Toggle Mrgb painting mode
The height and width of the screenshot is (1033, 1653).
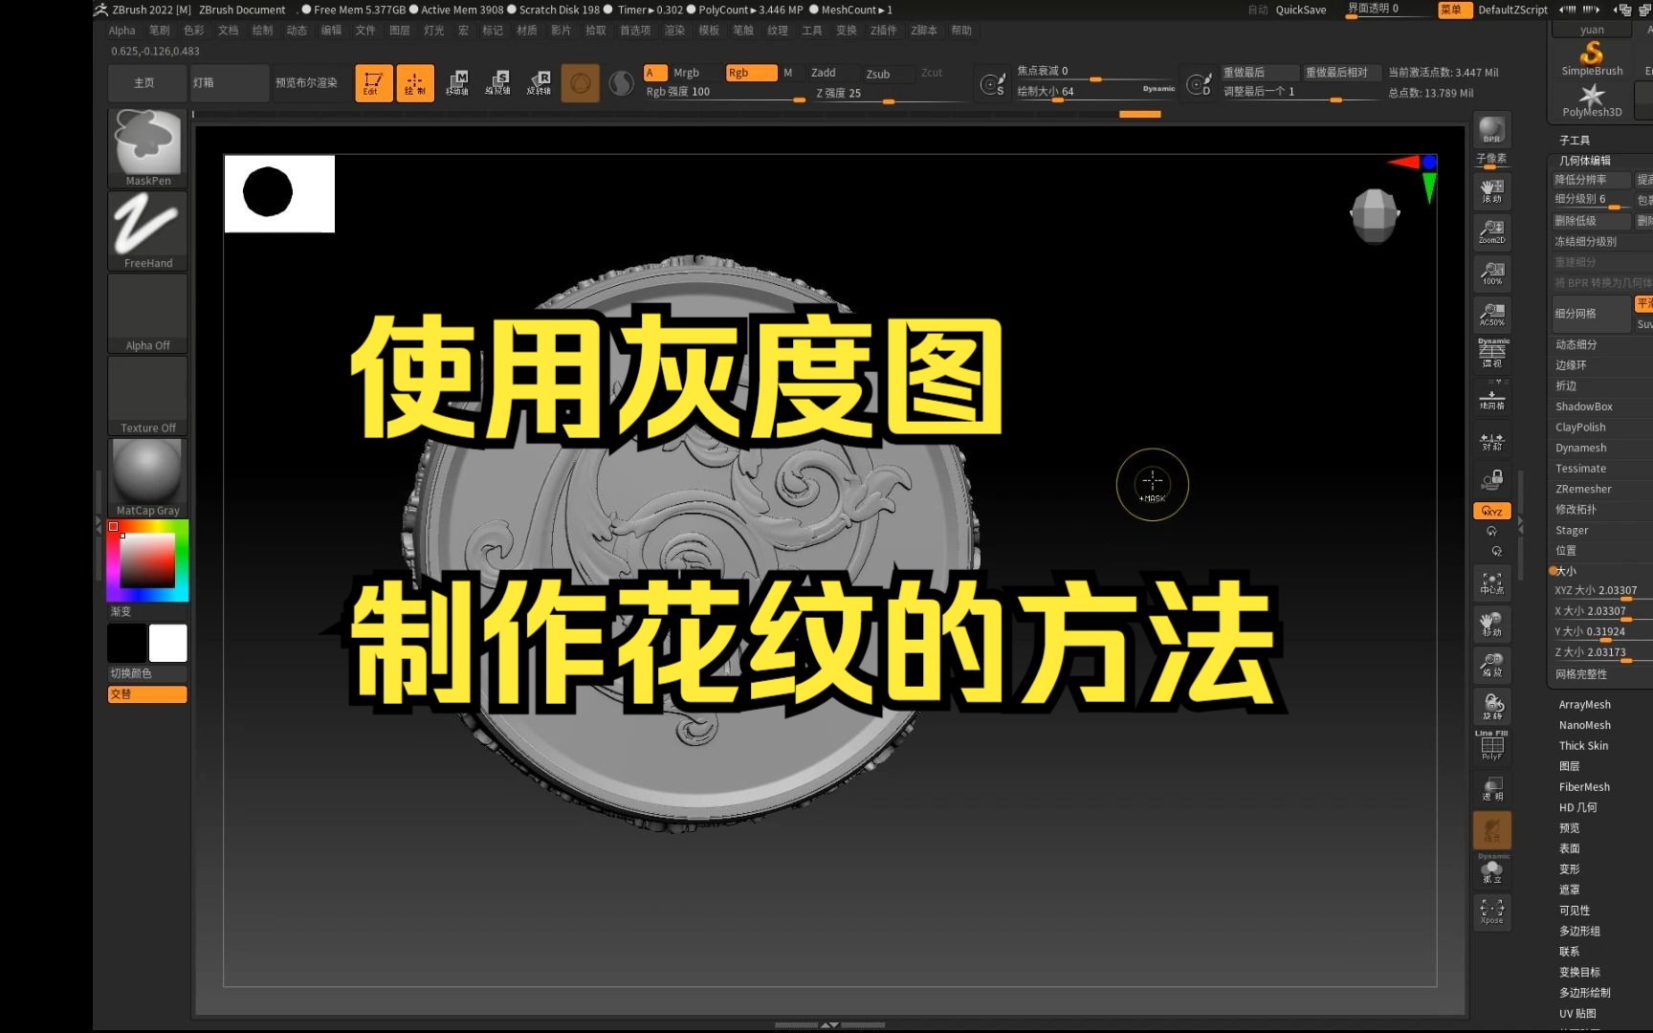(x=685, y=72)
